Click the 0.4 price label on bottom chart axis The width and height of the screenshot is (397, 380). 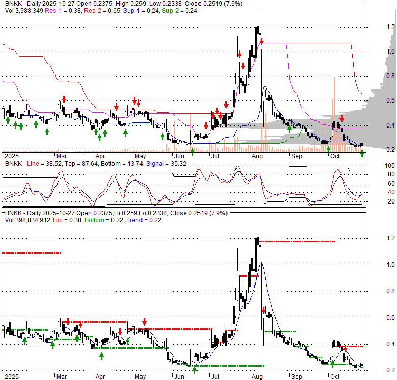point(391,344)
